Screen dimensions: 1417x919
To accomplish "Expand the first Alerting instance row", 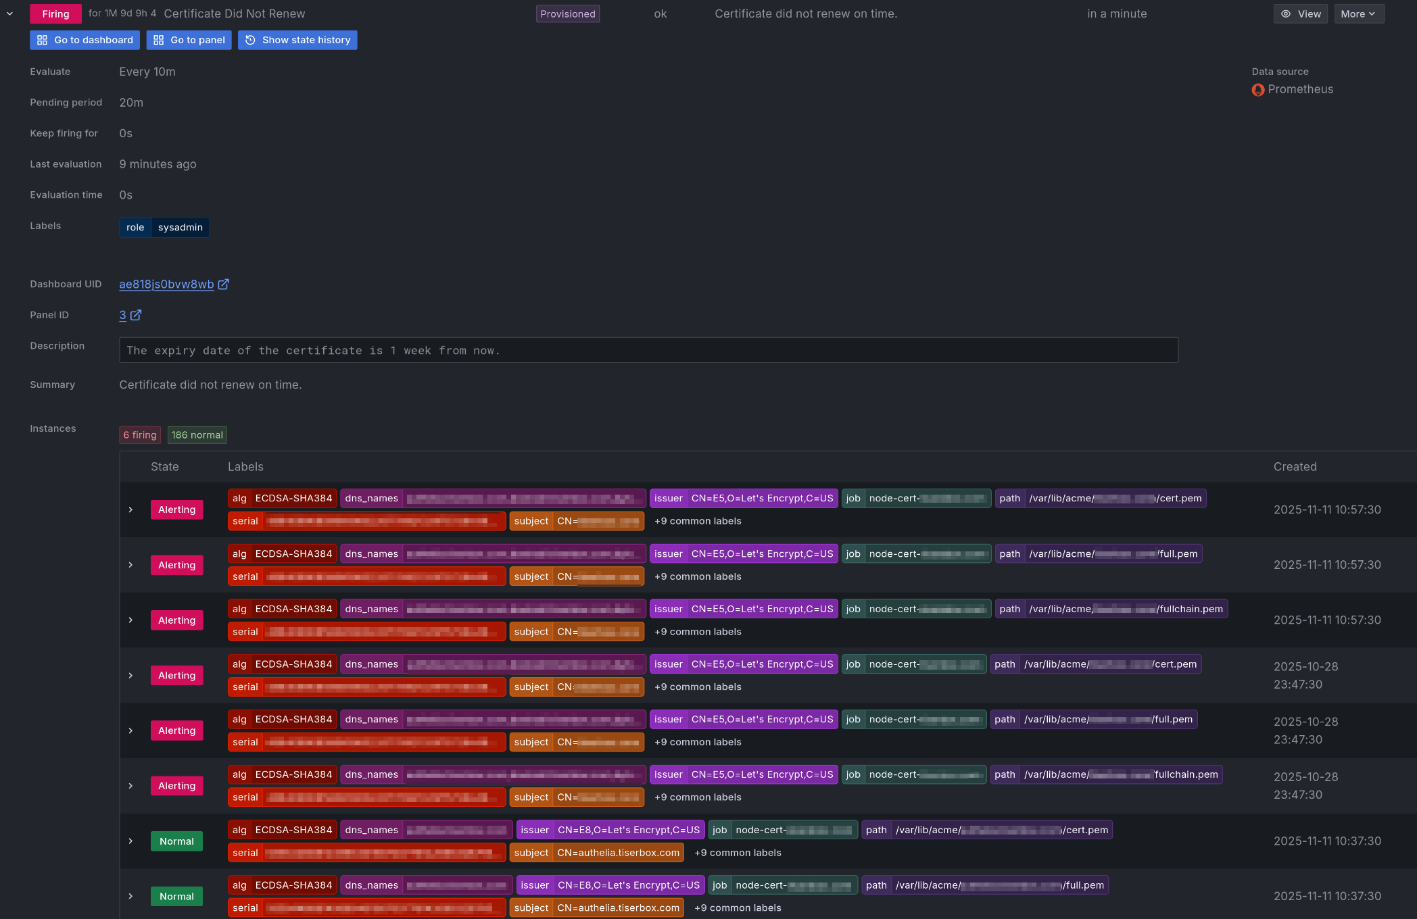I will click(x=130, y=510).
